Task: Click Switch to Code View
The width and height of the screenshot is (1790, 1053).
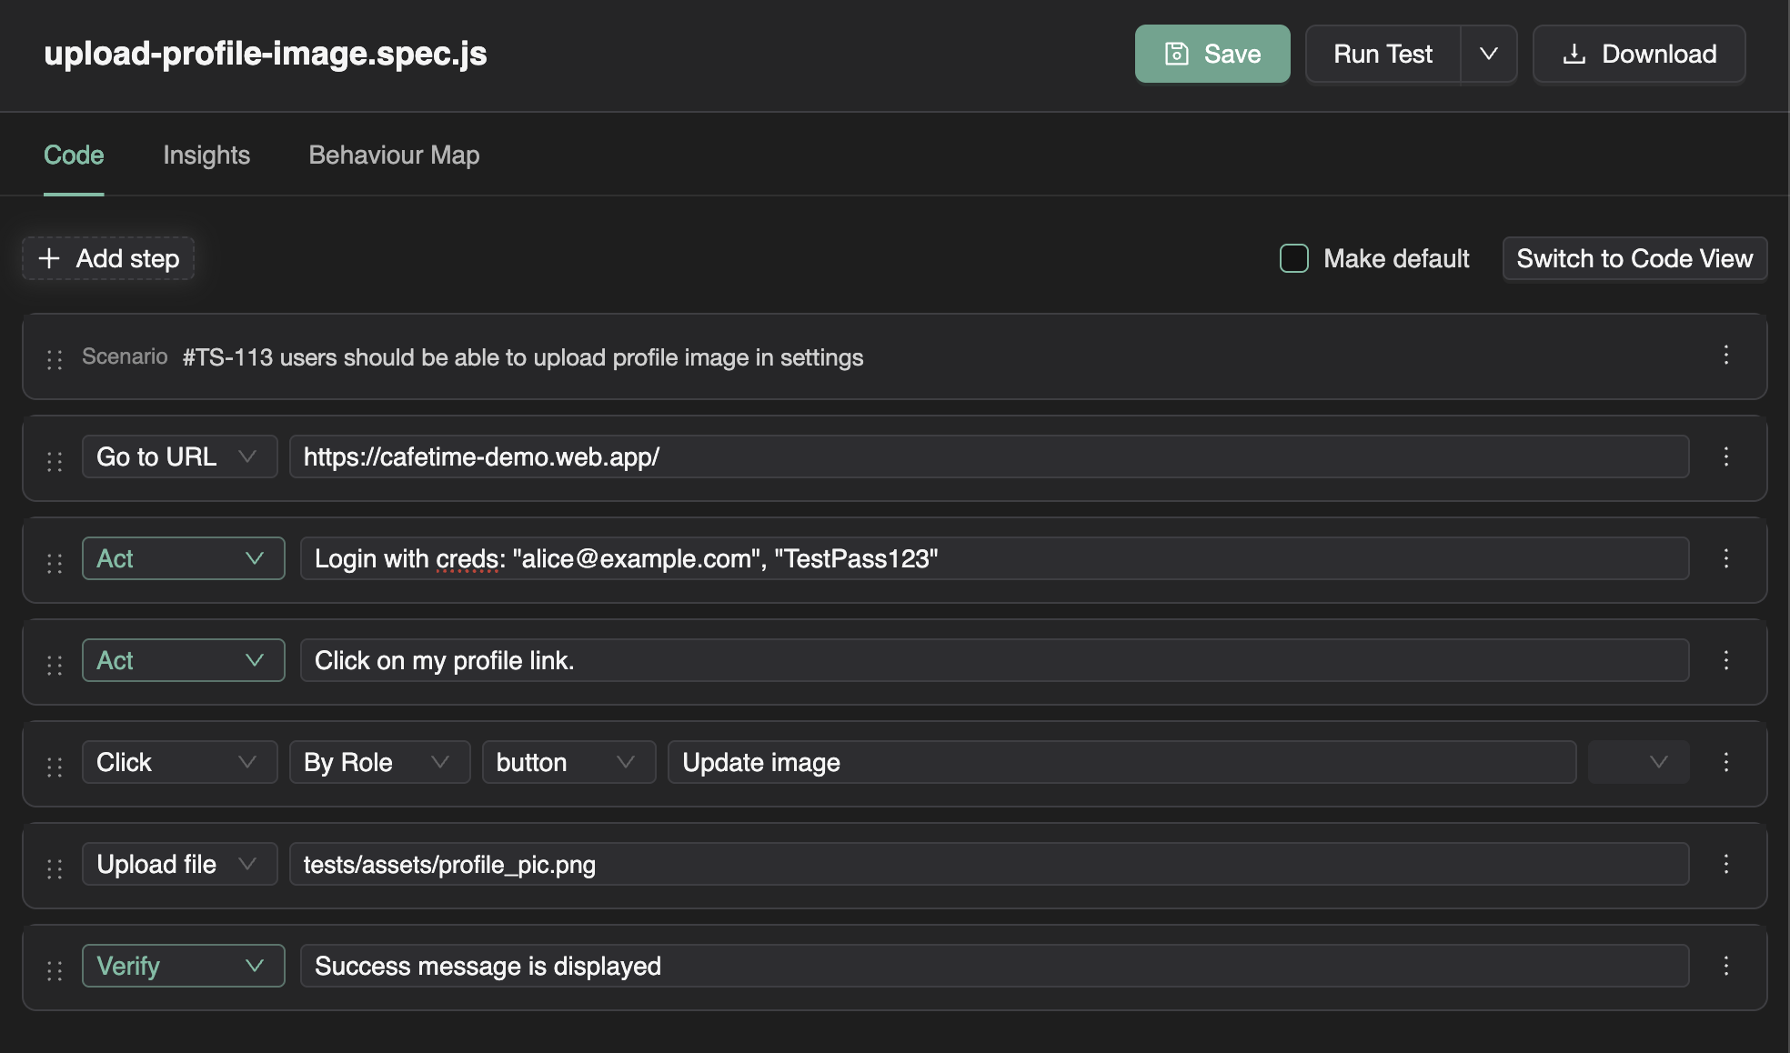Action: coord(1634,258)
